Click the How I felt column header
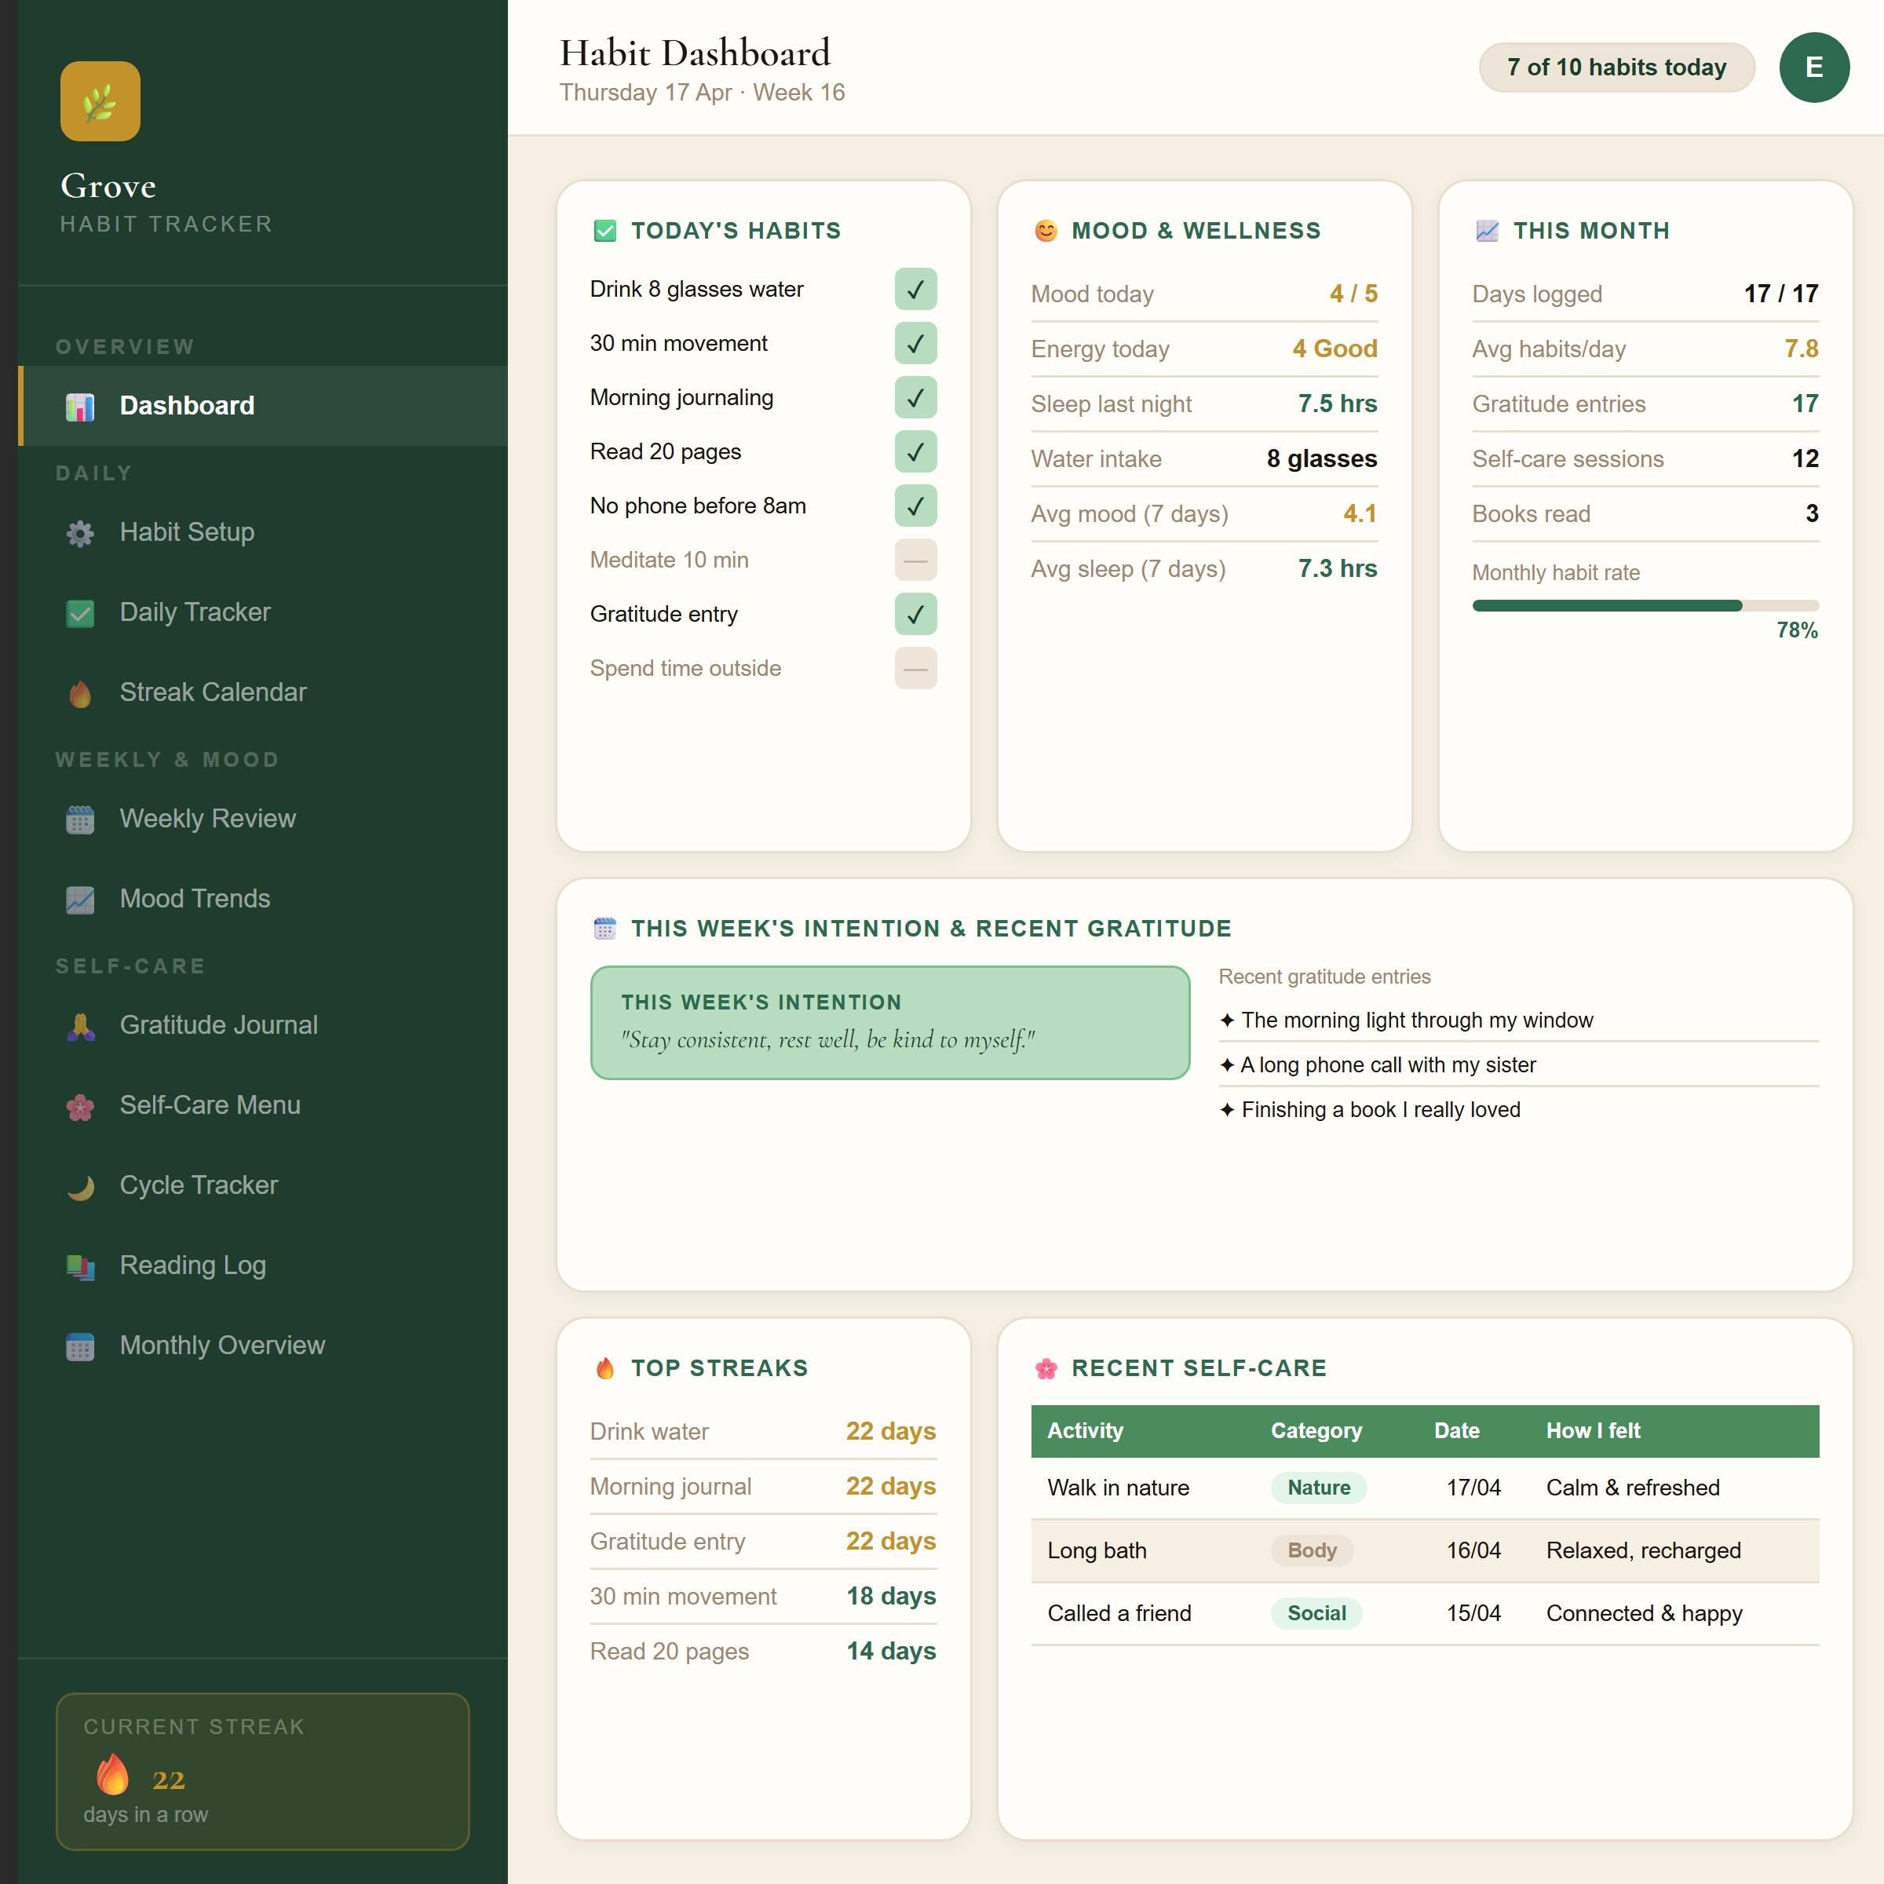Image resolution: width=1884 pixels, height=1884 pixels. coord(1594,1430)
